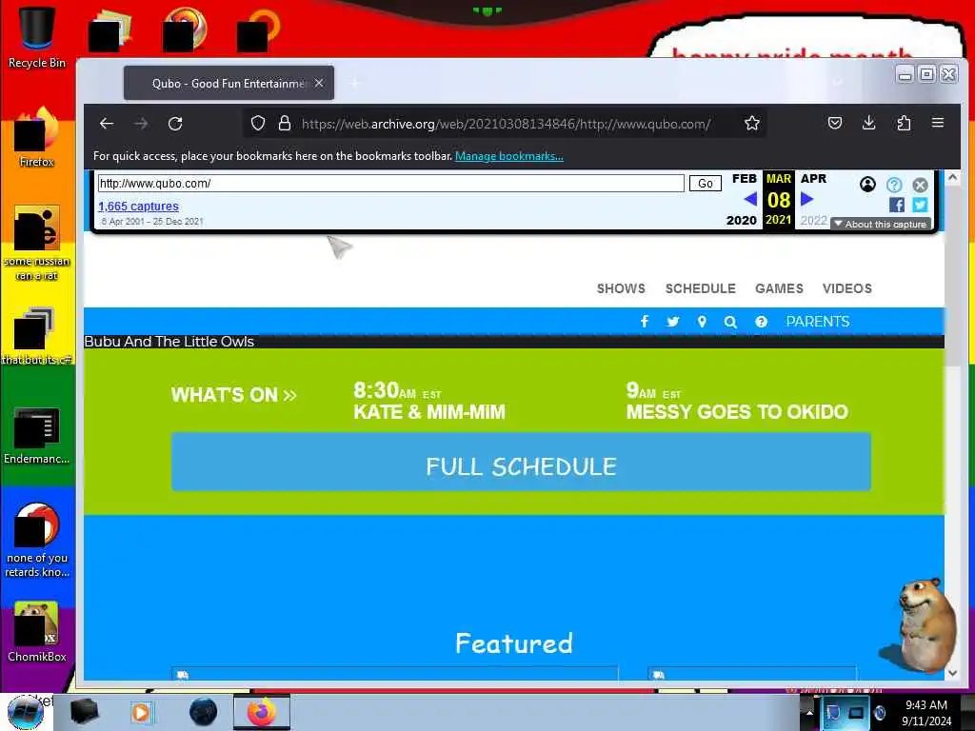
Task: Open the GAMES menu item
Action: pos(779,288)
